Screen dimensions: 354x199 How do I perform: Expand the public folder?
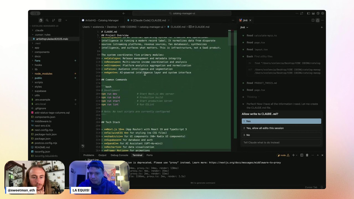coord(38,78)
